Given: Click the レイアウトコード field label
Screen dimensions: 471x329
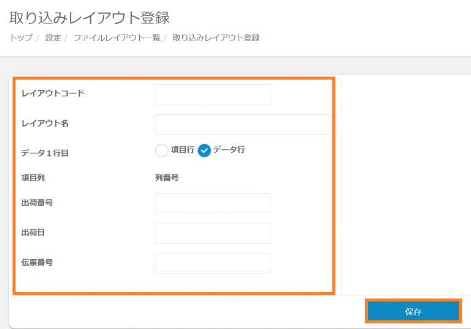Looking at the screenshot, I should [x=53, y=93].
